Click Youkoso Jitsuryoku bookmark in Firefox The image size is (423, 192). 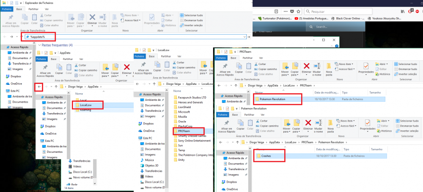384,19
